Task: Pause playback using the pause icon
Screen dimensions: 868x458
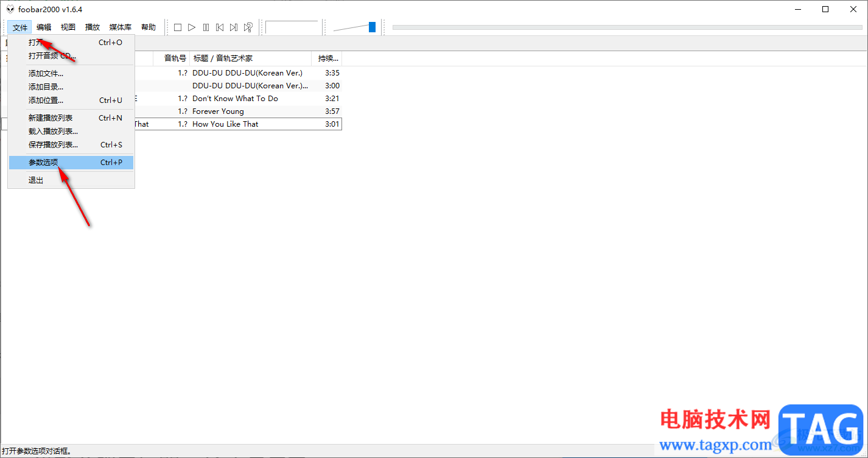Action: (206, 27)
